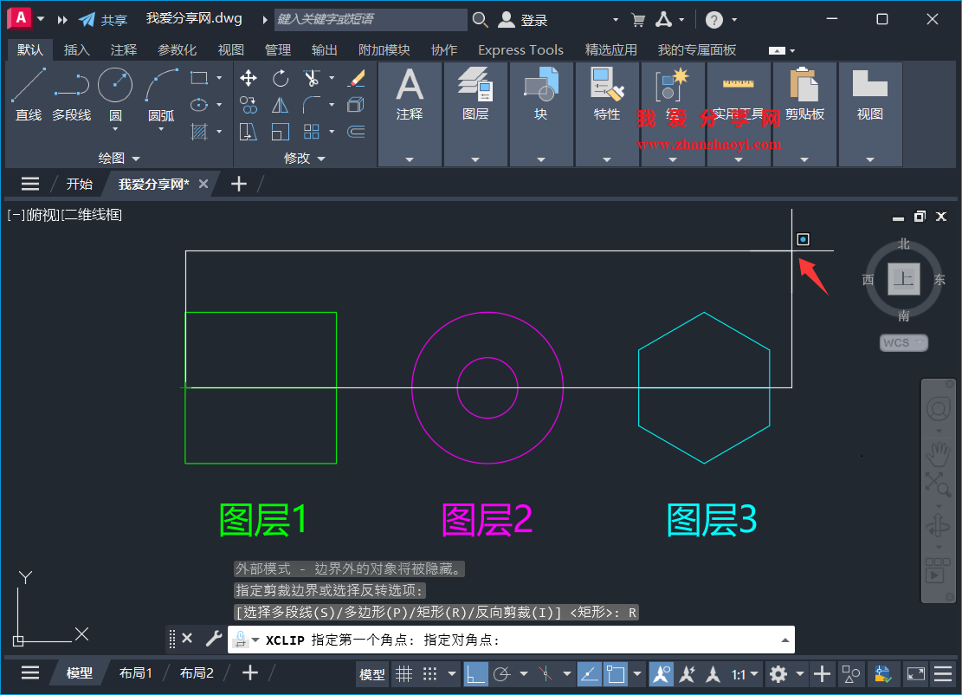
Task: Select the Mirror tool in the Modify panel
Action: [x=280, y=104]
